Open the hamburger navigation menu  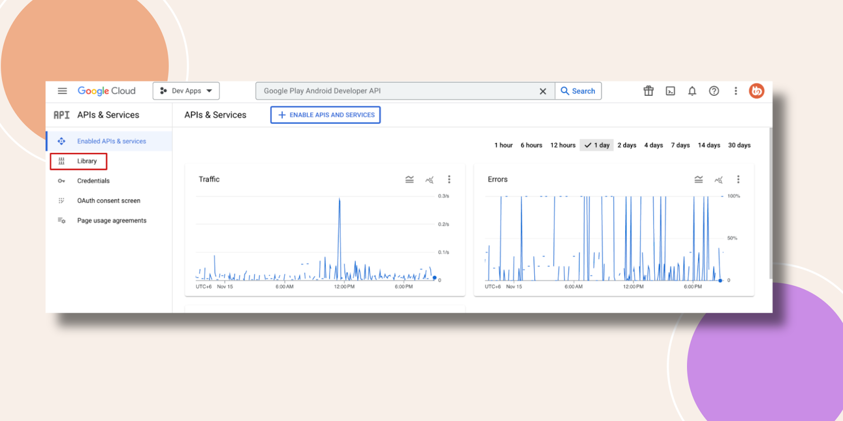[62, 91]
